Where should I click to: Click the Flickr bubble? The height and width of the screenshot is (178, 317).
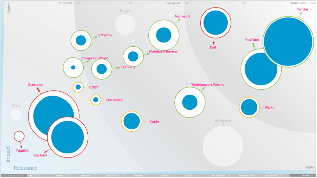click(x=249, y=107)
